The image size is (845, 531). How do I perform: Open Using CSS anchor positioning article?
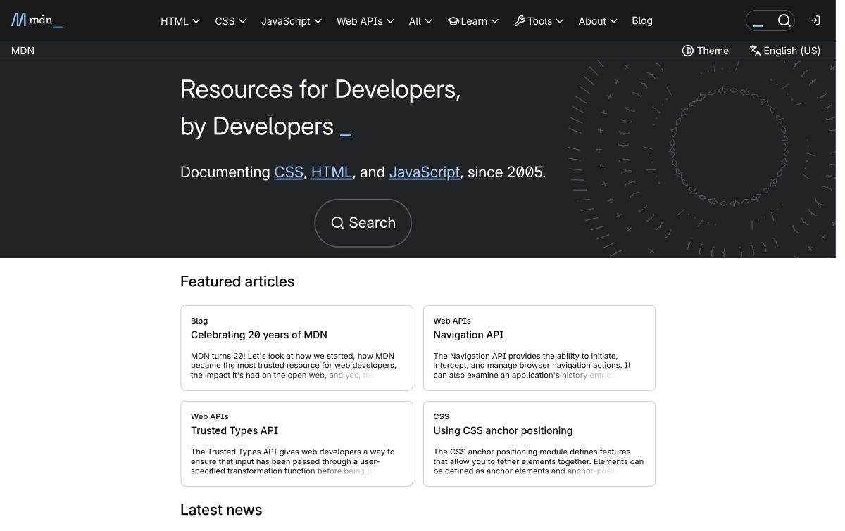click(503, 430)
